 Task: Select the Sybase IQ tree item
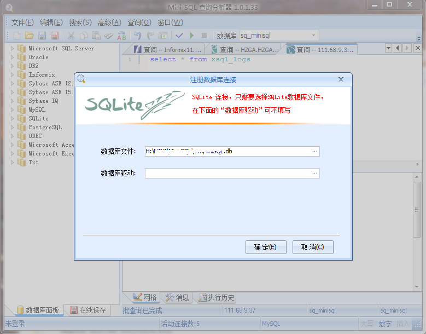43,101
